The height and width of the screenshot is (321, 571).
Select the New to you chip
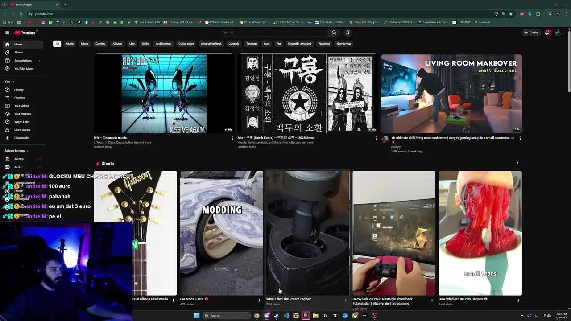[x=343, y=44]
